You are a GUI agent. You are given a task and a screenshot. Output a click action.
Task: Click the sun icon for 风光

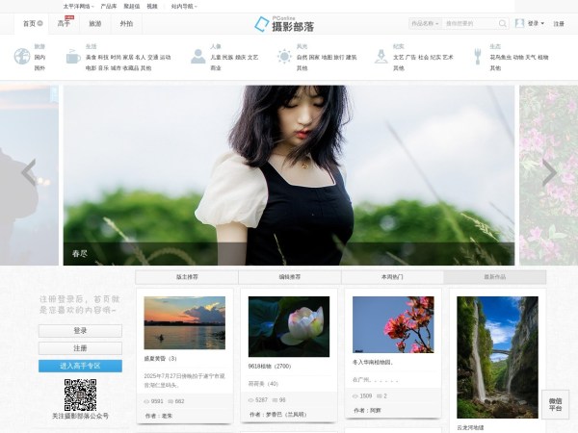284,57
